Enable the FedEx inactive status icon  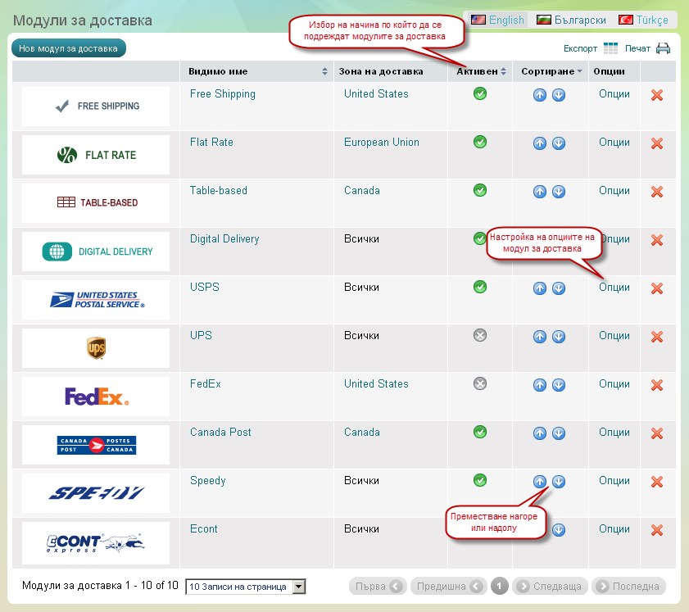[480, 383]
